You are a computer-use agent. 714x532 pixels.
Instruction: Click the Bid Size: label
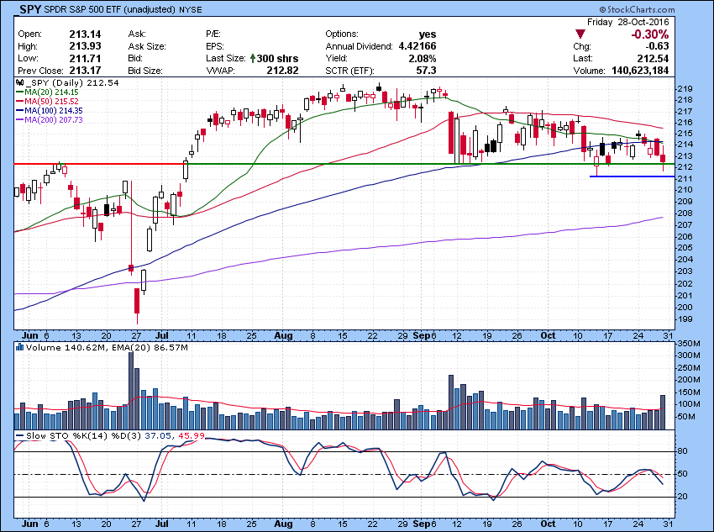click(x=145, y=71)
